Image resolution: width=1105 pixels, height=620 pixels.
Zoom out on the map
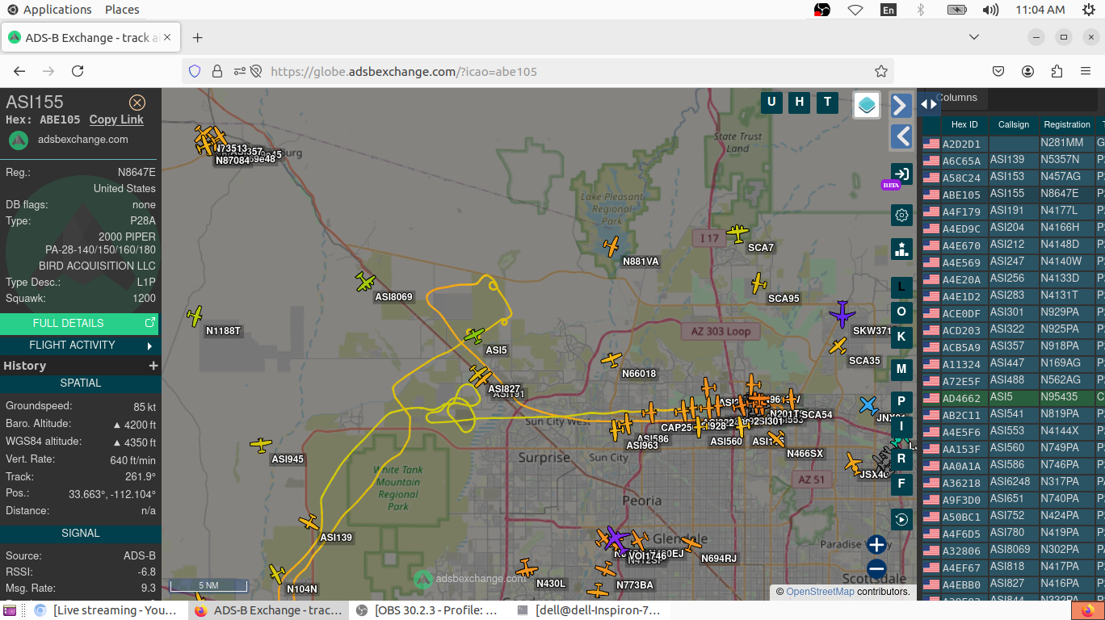tap(876, 568)
